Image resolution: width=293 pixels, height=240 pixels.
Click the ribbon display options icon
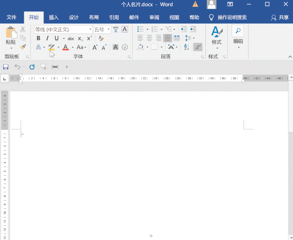click(x=230, y=4)
